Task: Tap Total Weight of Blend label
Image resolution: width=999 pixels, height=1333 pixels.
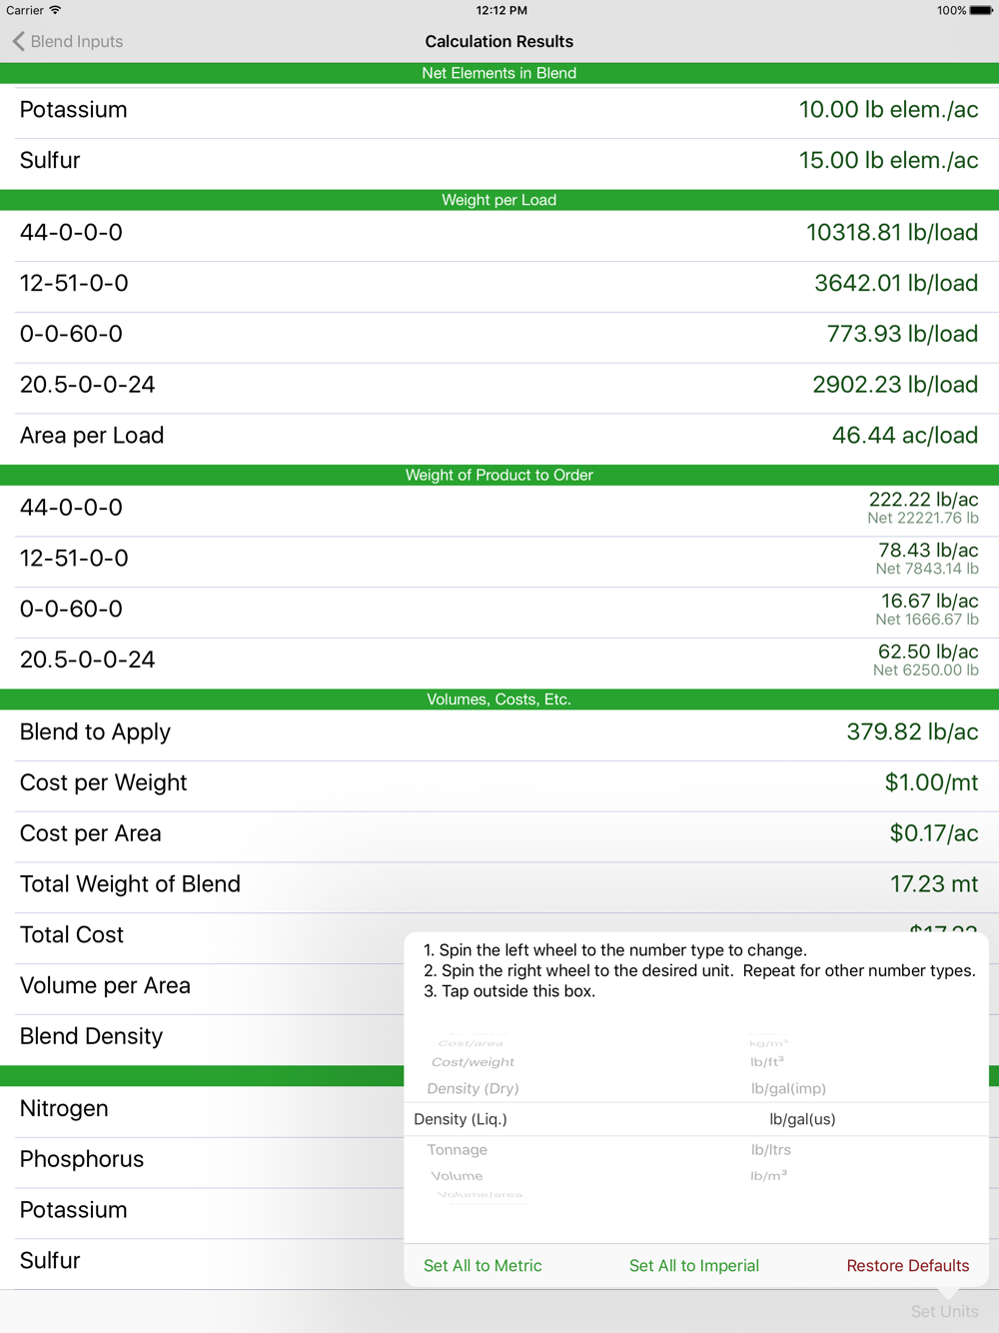Action: pos(130,884)
